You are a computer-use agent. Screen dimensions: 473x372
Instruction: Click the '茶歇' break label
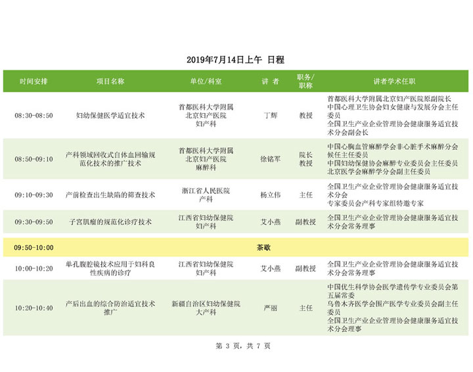pyautogui.click(x=263, y=248)
